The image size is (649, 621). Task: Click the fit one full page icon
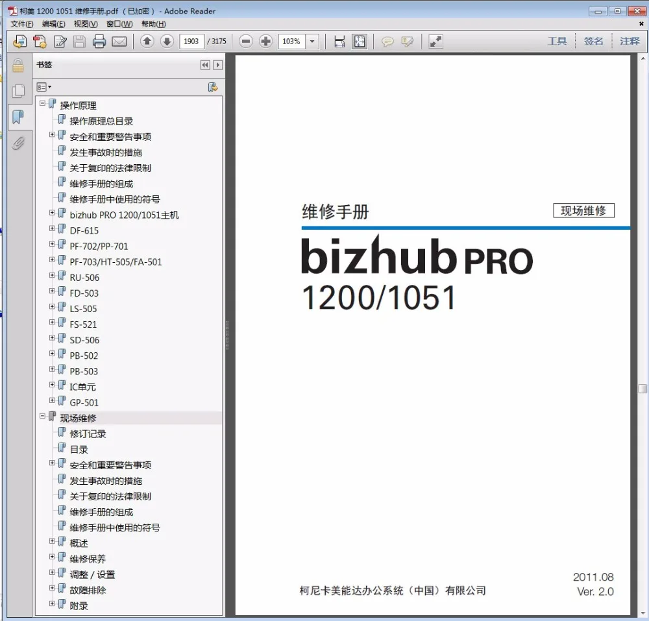point(360,42)
